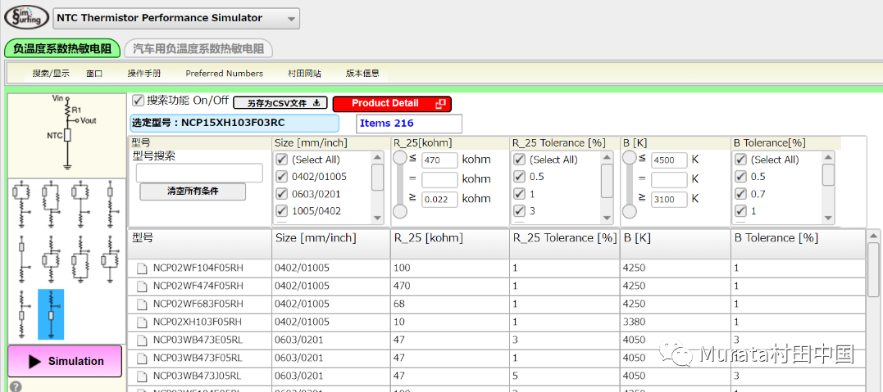Screen dimensions: 883x392
Task: Click Size list scroll-up arrow
Action: [377, 157]
